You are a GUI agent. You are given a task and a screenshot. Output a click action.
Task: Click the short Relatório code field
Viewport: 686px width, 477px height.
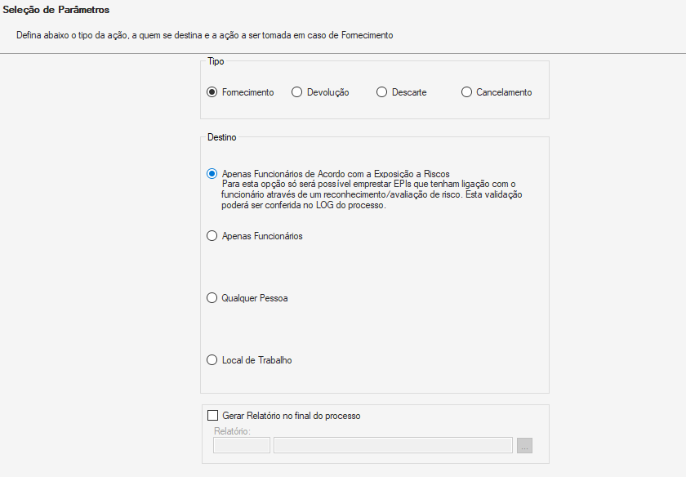coord(242,445)
